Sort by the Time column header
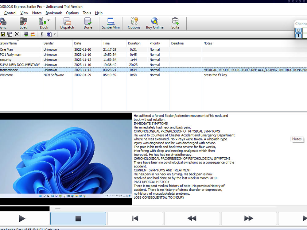Image resolution: width=307 pixels, height=230 pixels. pos(114,43)
